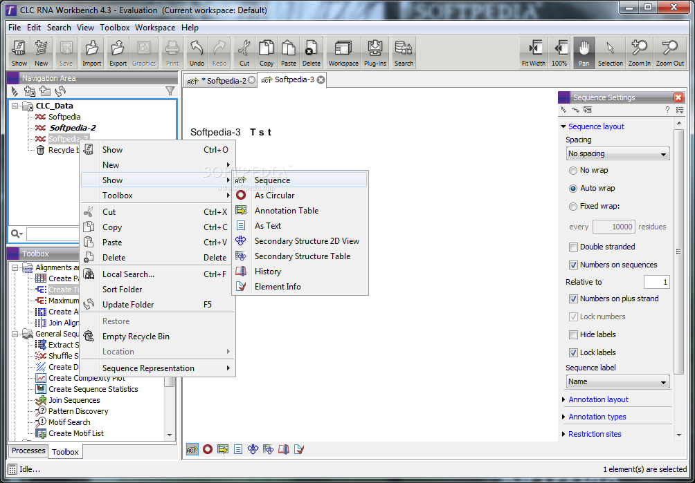Viewport: 695px width, 483px height.
Task: Click the As Circular view icon at bottom
Action: 208,449
